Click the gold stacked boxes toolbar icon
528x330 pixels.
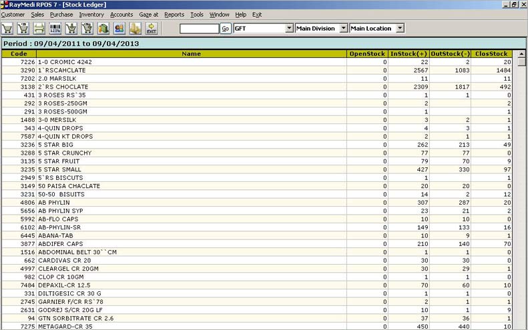tap(136, 28)
